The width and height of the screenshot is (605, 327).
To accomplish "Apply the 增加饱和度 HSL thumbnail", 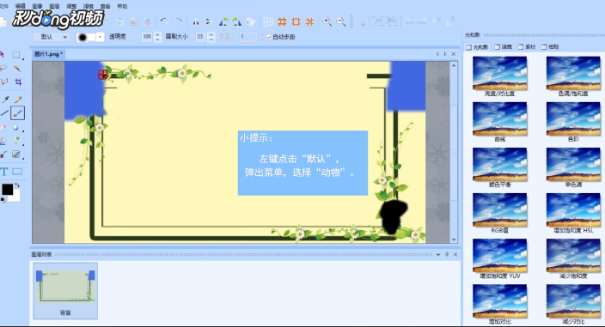I will (573, 210).
